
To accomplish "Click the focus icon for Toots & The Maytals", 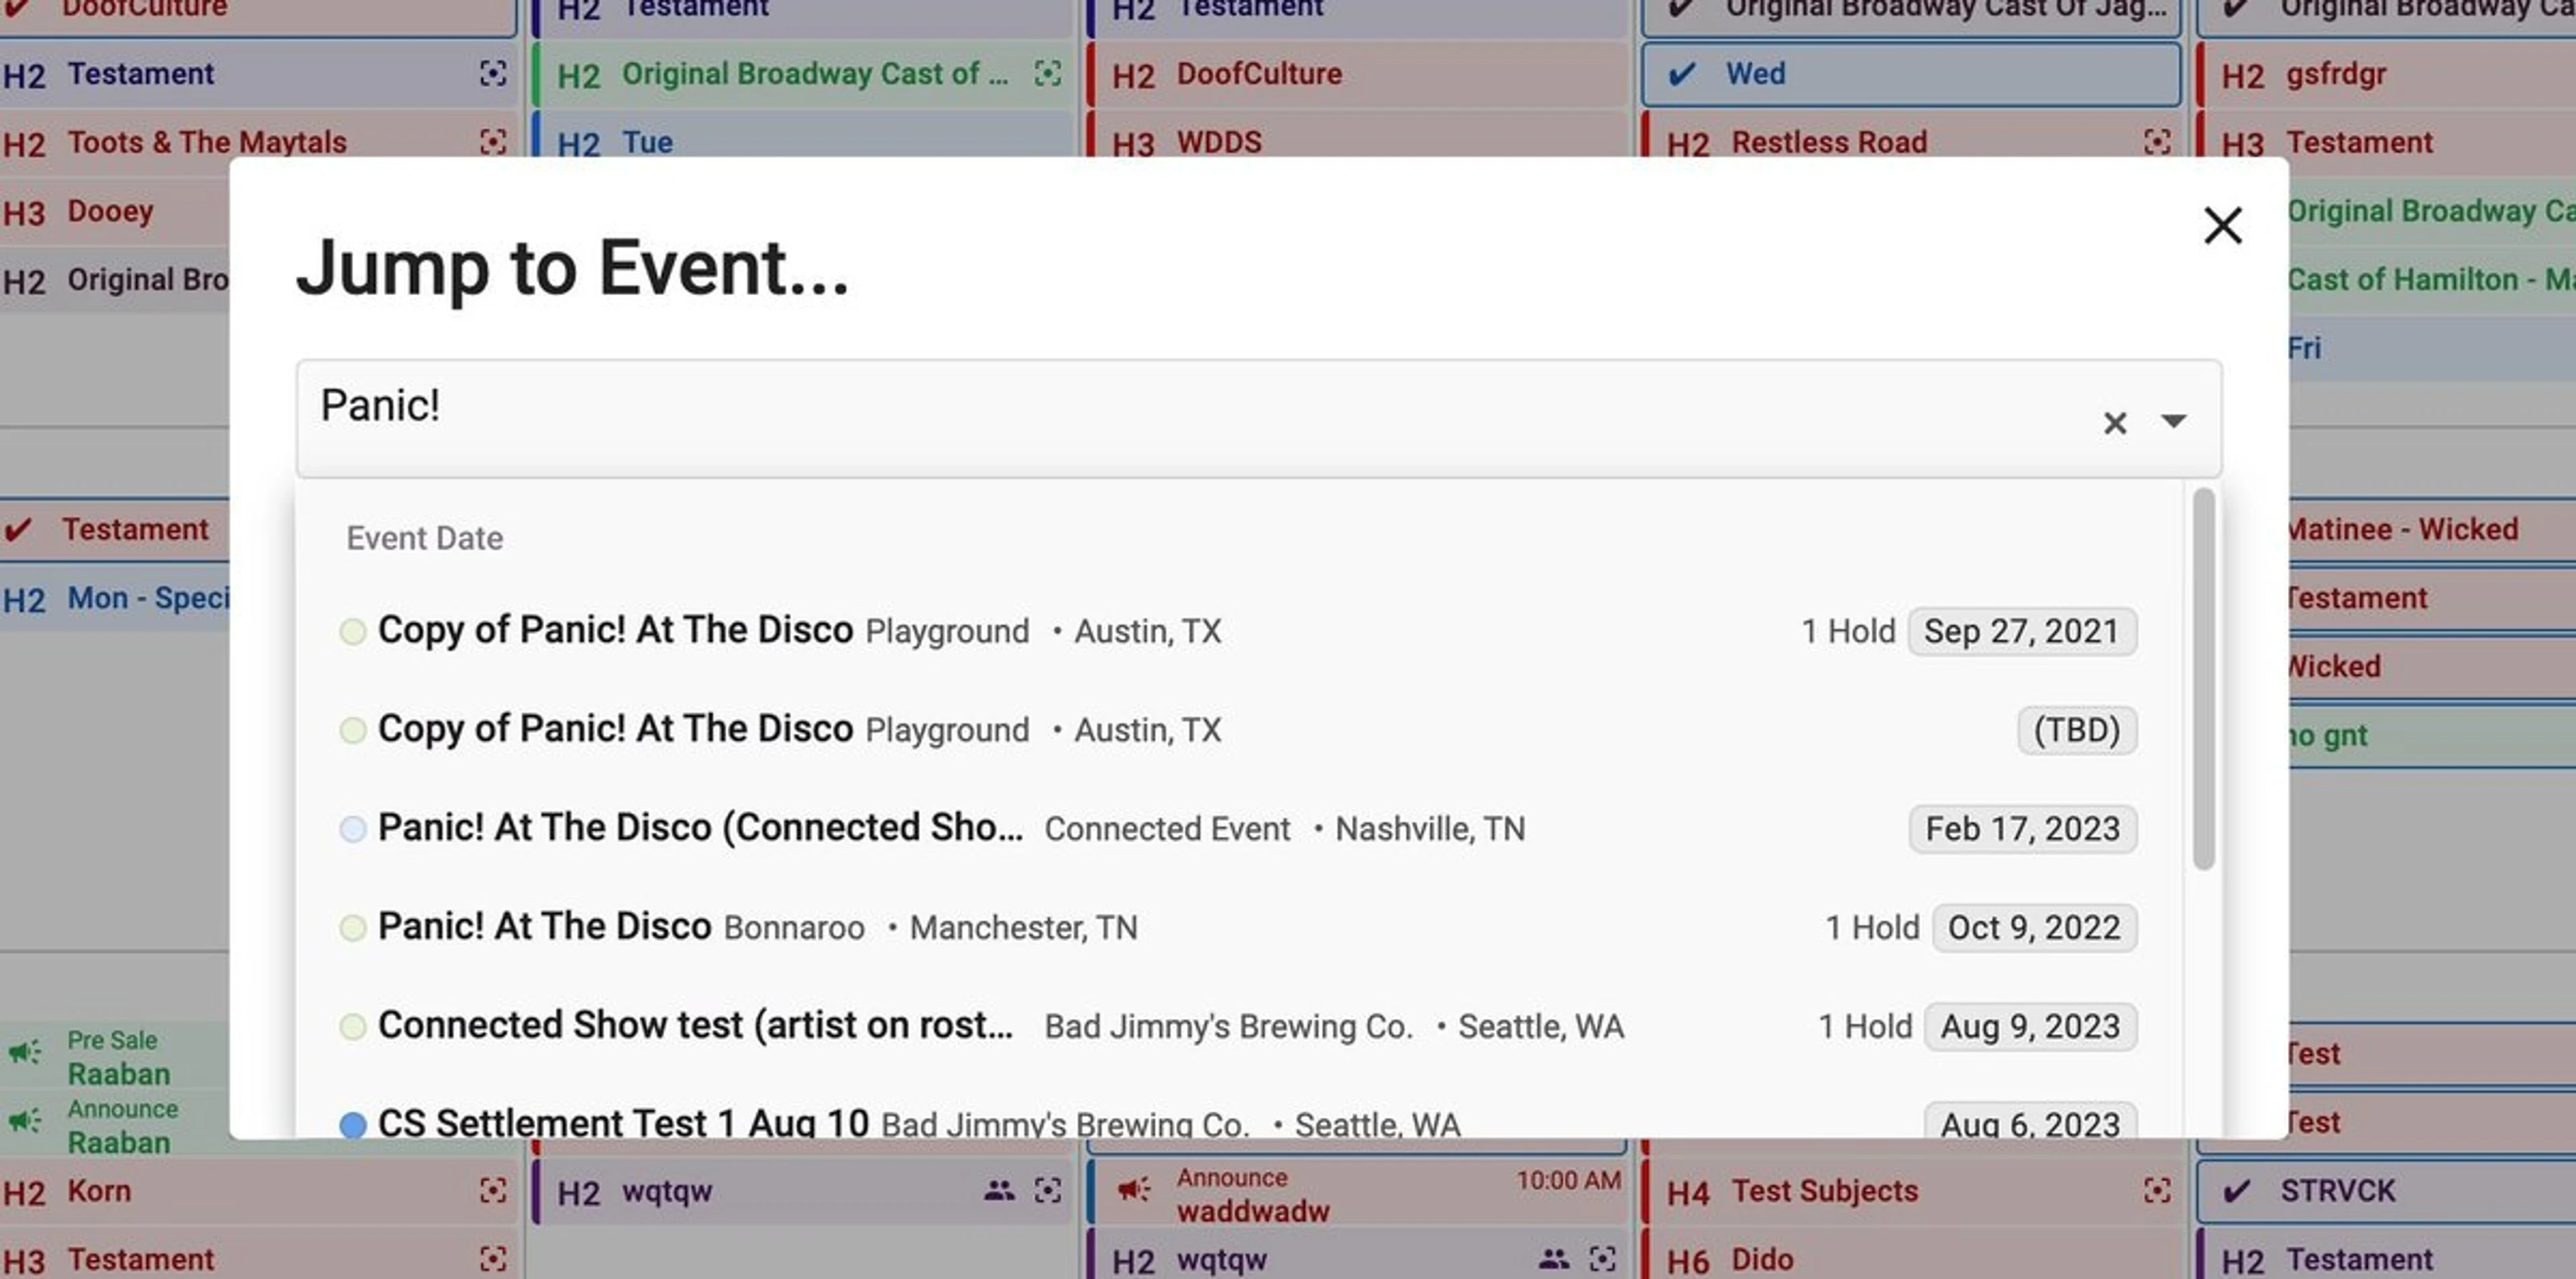I will [493, 142].
